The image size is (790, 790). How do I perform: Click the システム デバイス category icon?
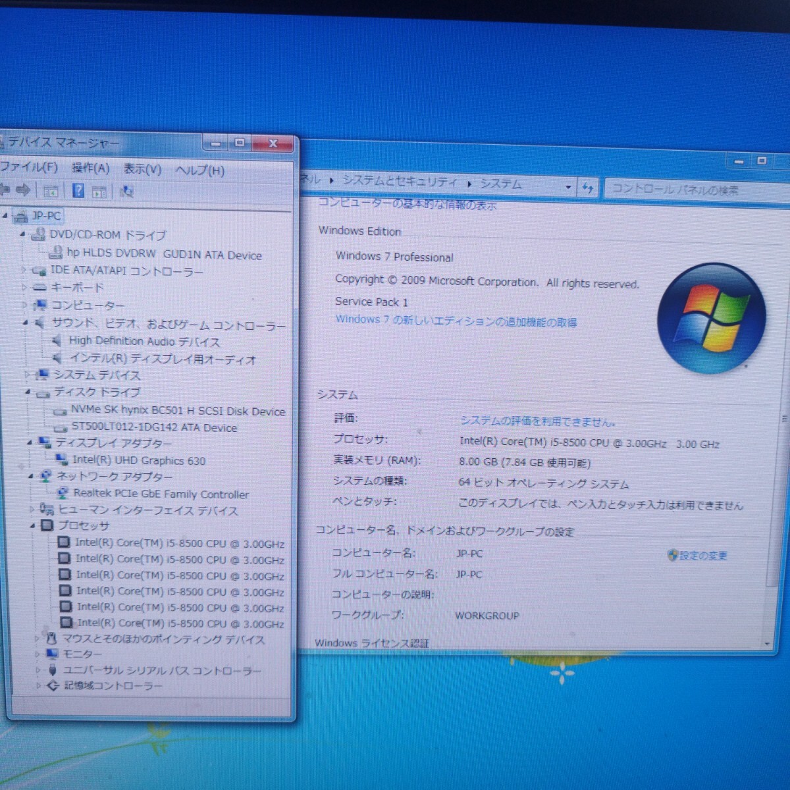pos(43,375)
